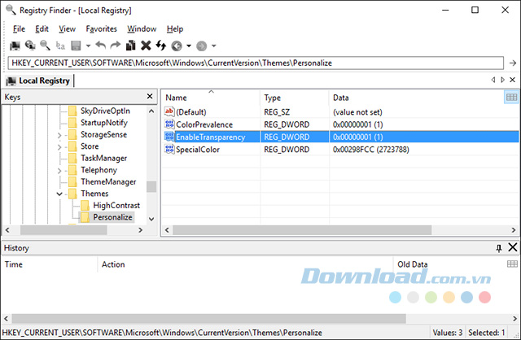The width and height of the screenshot is (521, 340).
Task: Select the Personalize key
Action: tap(112, 217)
